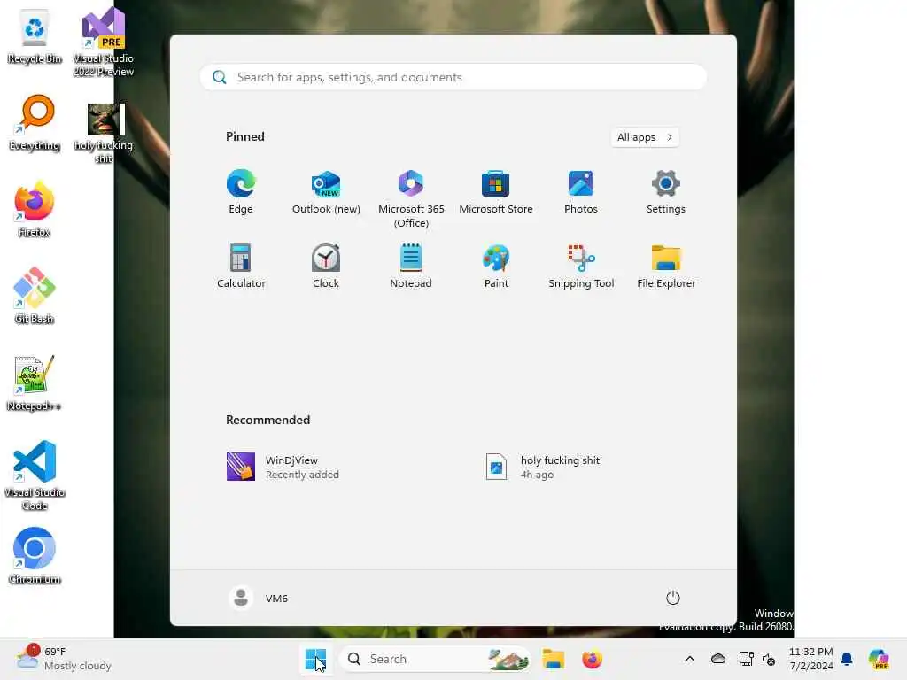The width and height of the screenshot is (907, 680).
Task: Click the Windows Start button on taskbar
Action: (x=315, y=659)
